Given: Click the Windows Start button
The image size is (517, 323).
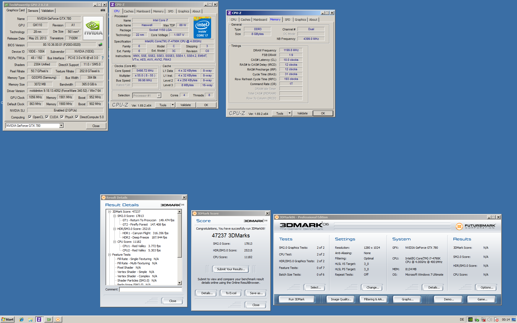Looking at the screenshot, I should (x=7, y=320).
